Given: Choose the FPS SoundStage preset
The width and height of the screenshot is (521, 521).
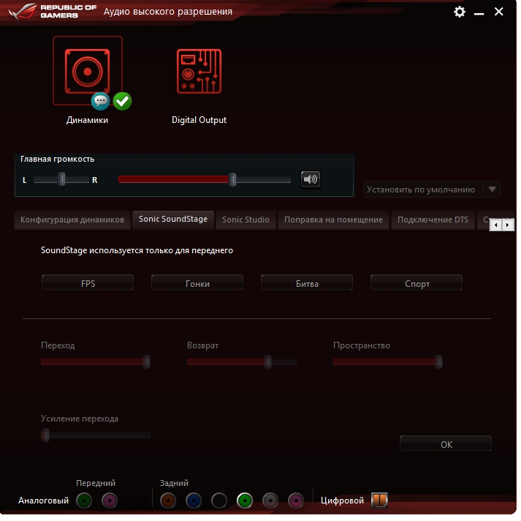Looking at the screenshot, I should click(x=88, y=283).
